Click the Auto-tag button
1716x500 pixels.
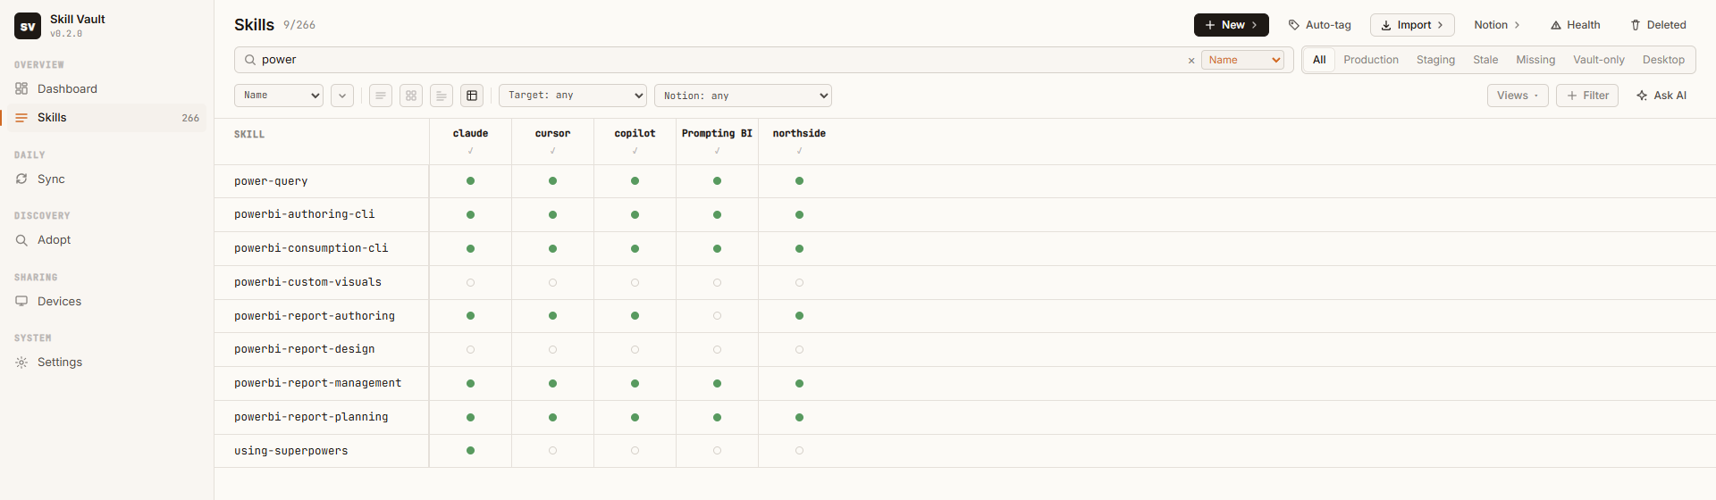tap(1319, 25)
